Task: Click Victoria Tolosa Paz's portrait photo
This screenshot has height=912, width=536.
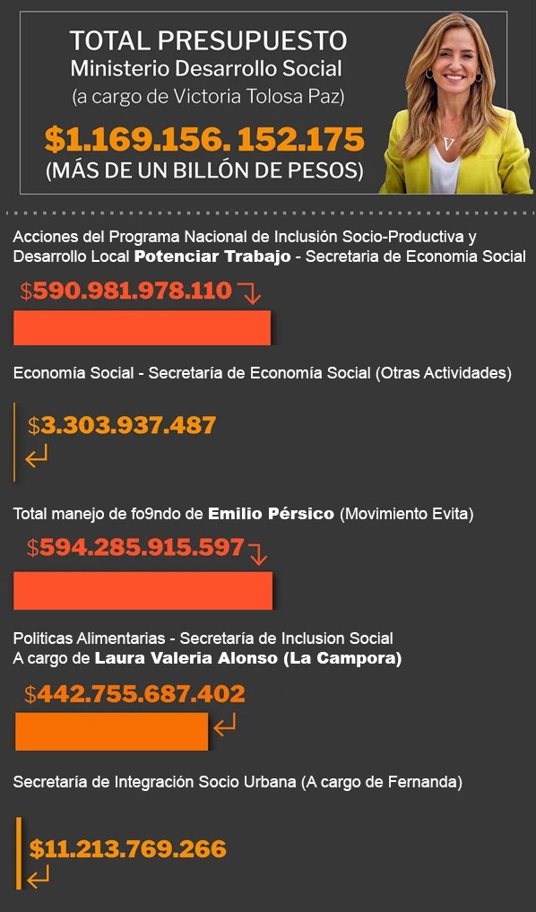Action: pos(456,103)
